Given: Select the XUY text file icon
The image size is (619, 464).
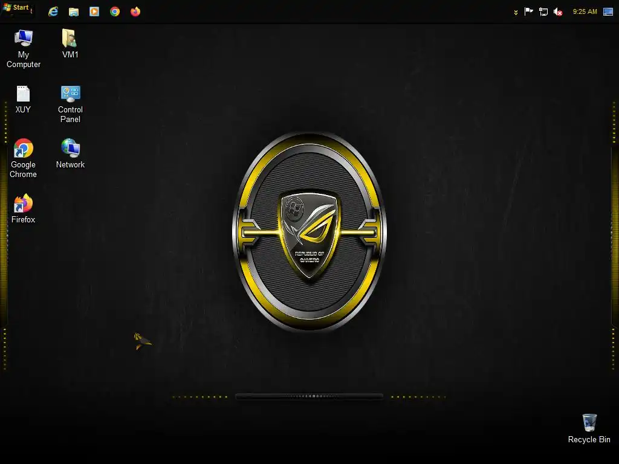Looking at the screenshot, I should point(23,100).
